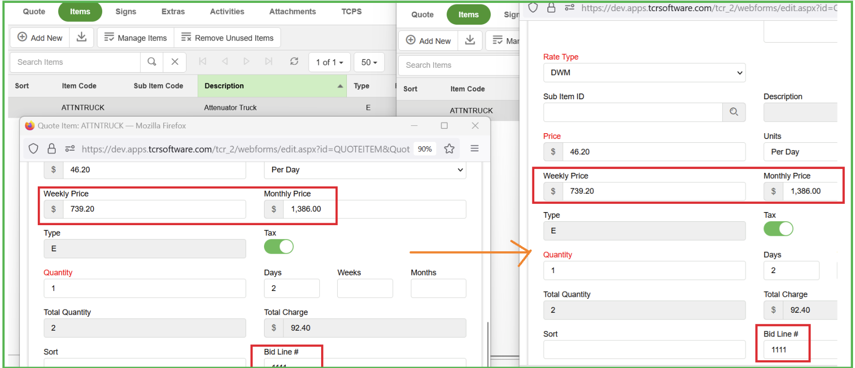Viewport: 855px width, 368px height.
Task: Open the Firefox hamburger menu
Action: [x=474, y=149]
